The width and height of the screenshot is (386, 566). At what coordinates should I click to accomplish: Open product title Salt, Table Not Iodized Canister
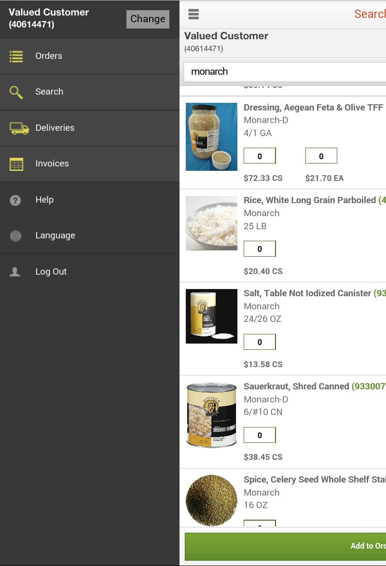(x=307, y=293)
